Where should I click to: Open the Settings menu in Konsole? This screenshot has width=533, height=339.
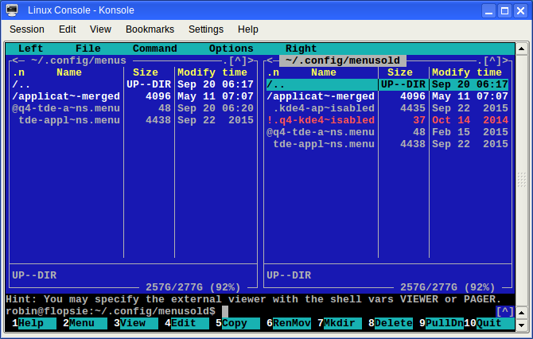coord(206,29)
